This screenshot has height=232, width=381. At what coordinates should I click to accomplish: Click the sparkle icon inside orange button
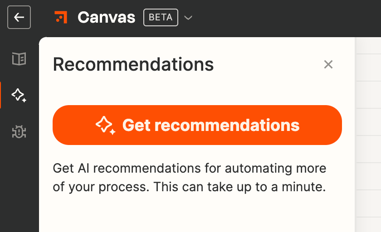(x=105, y=125)
